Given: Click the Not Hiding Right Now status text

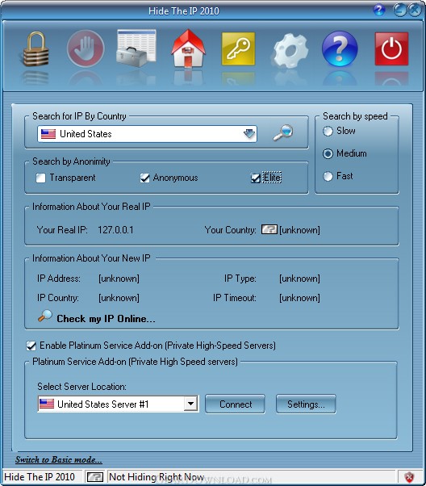Looking at the screenshot, I should coord(157,476).
